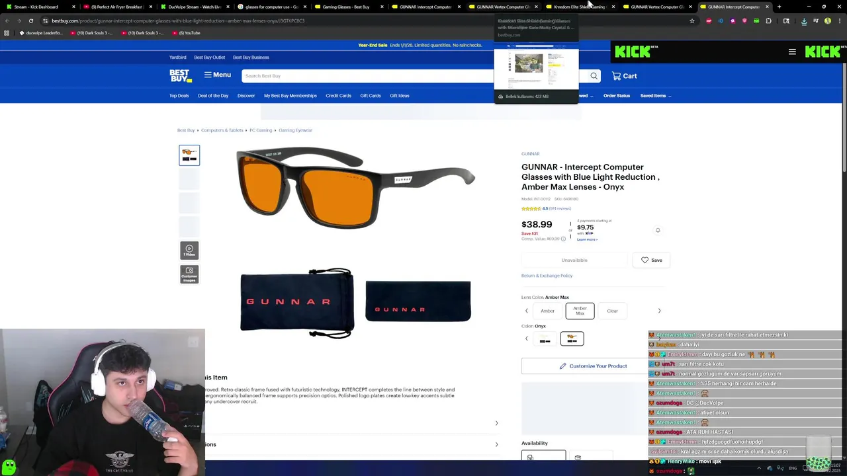The width and height of the screenshot is (847, 476).
Task: Open Zip Learn more link
Action: (587, 239)
